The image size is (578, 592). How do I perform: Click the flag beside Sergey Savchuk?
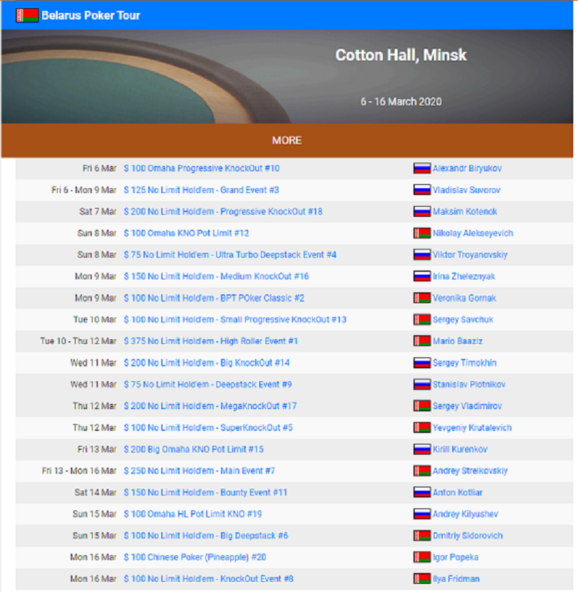(422, 319)
